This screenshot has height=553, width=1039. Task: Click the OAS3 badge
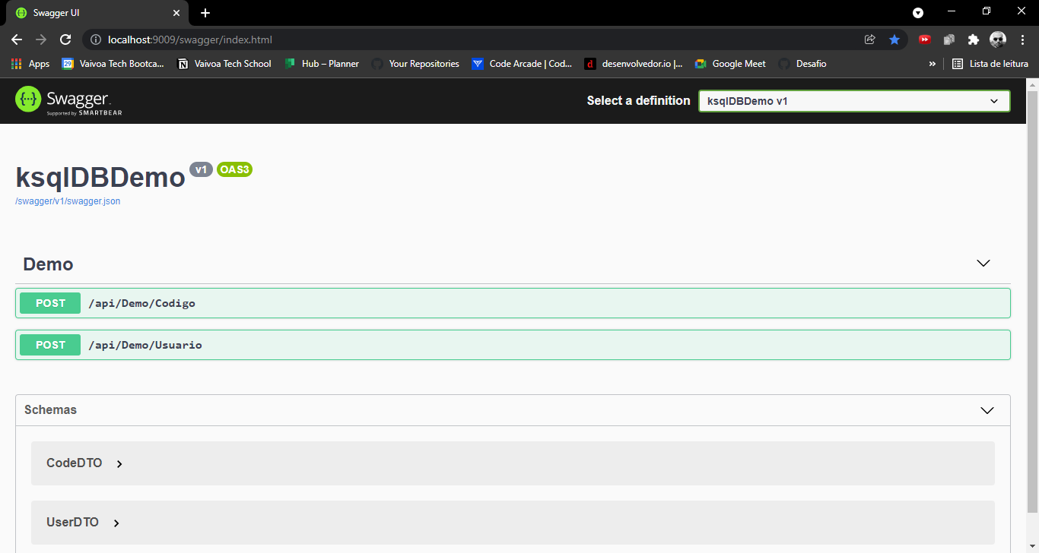(x=234, y=169)
